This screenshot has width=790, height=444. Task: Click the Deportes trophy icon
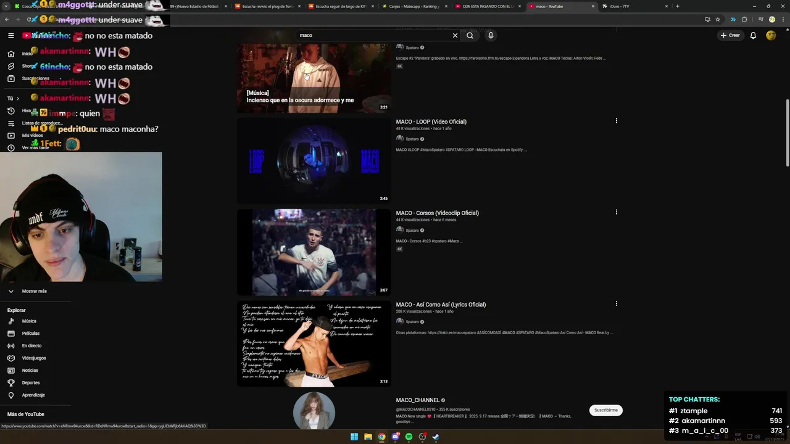click(10, 382)
